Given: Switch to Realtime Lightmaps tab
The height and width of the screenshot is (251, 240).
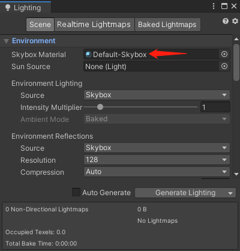Looking at the screenshot, I should tap(94, 25).
